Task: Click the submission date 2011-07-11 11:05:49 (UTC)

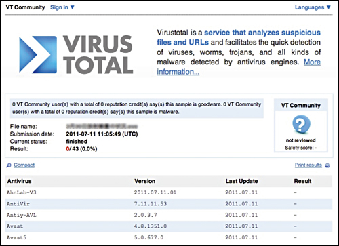Action: (x=102, y=134)
